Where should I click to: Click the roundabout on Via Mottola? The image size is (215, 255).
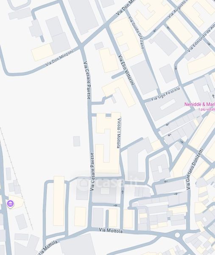coord(177,235)
